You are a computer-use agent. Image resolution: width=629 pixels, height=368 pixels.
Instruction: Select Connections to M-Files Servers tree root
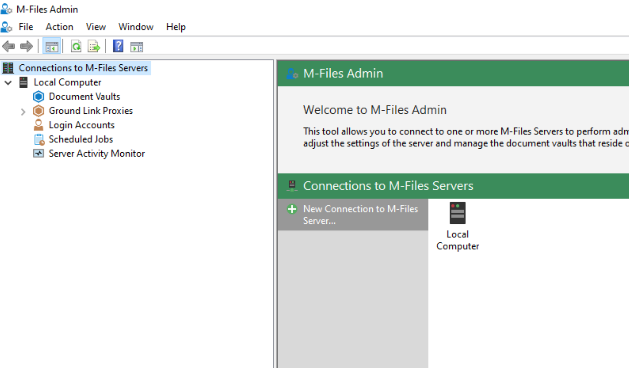click(x=83, y=68)
